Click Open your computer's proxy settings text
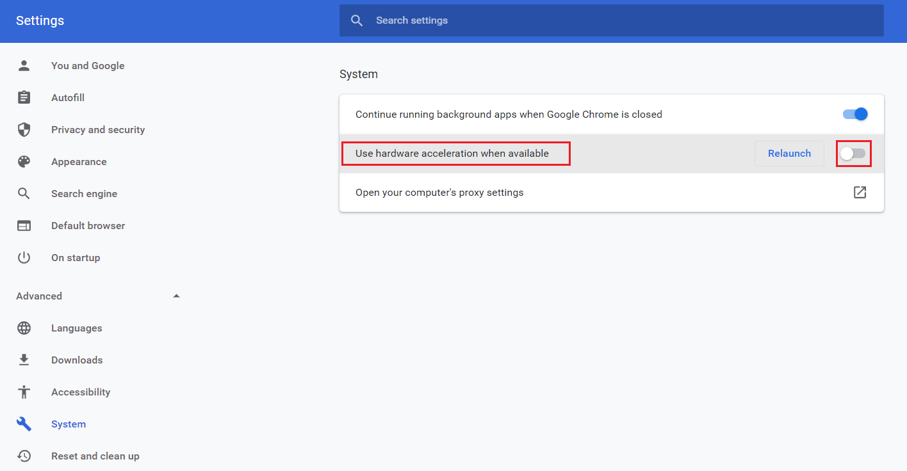 (x=439, y=192)
